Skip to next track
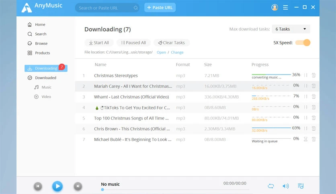Viewport: 336px width, 194px height. tap(78, 186)
